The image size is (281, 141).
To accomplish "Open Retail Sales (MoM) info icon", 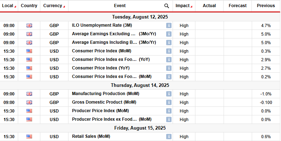I will (x=169, y=136).
